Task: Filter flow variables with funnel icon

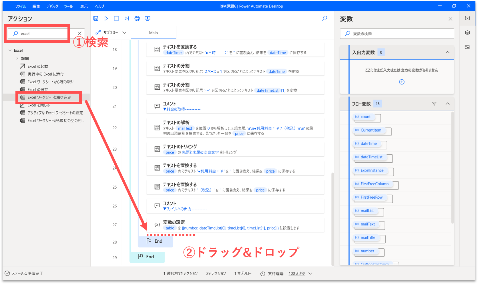Action: (434, 104)
